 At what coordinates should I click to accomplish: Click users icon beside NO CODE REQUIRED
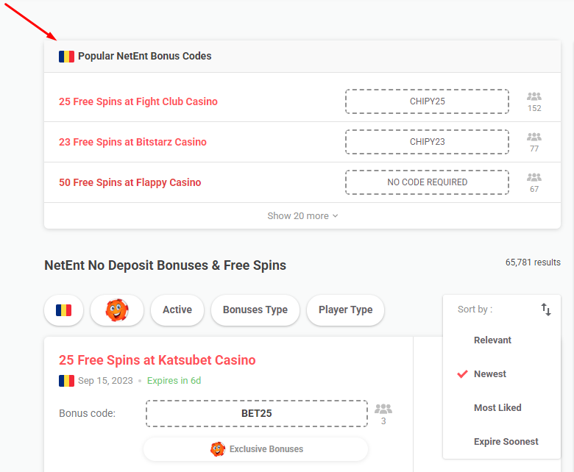(x=534, y=178)
